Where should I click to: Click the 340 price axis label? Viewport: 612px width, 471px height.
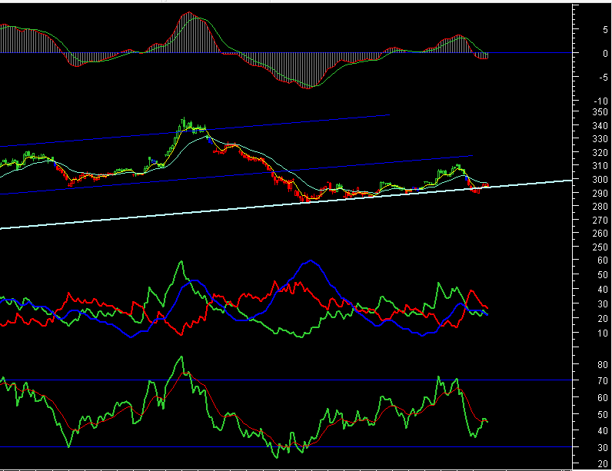click(600, 125)
